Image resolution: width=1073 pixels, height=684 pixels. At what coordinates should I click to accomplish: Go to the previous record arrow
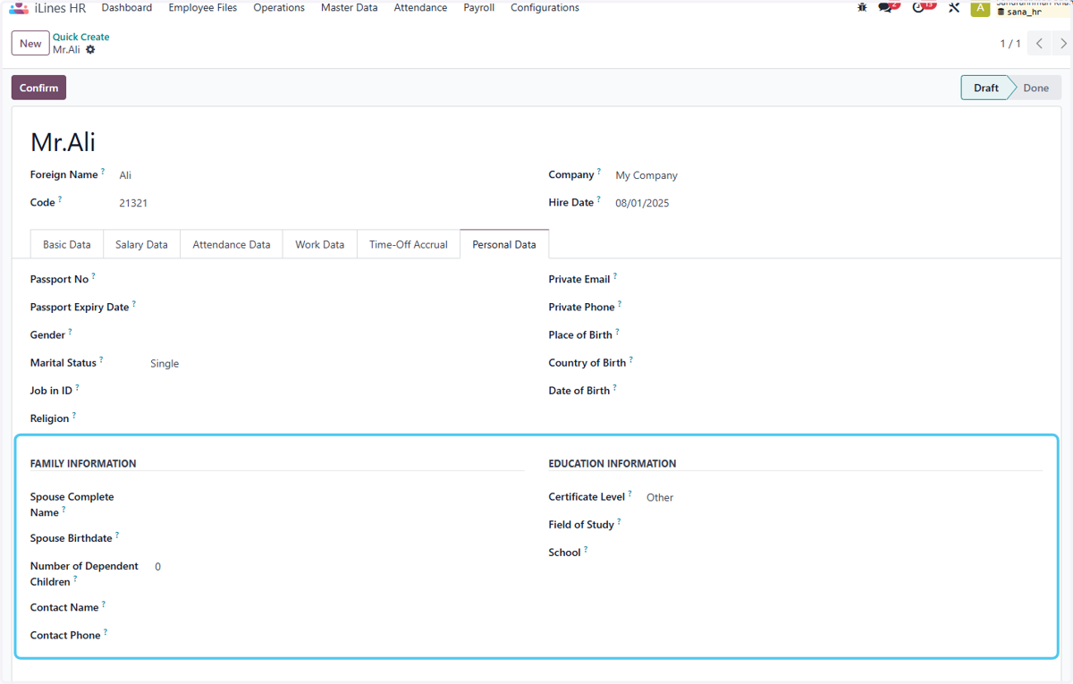(1039, 43)
